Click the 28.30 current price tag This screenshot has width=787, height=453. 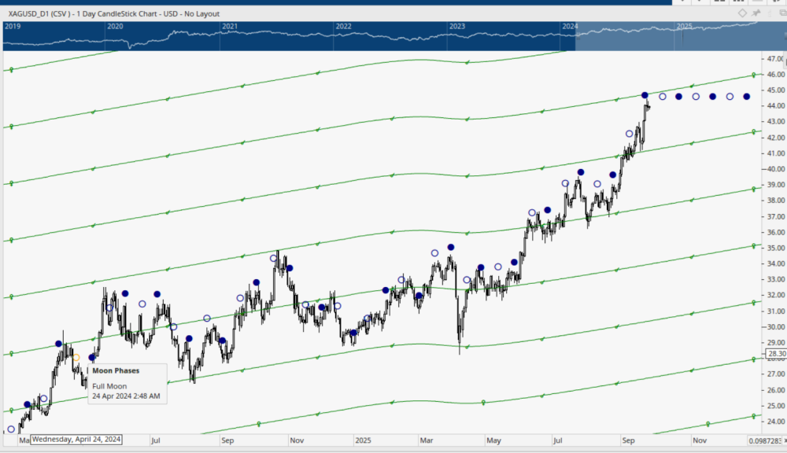pos(775,354)
